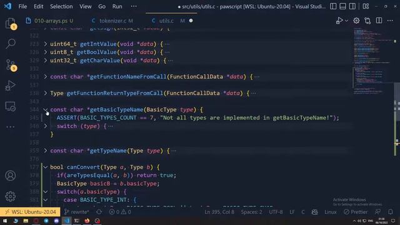
Task: Click the Run or Debug play icon
Action: (339, 21)
